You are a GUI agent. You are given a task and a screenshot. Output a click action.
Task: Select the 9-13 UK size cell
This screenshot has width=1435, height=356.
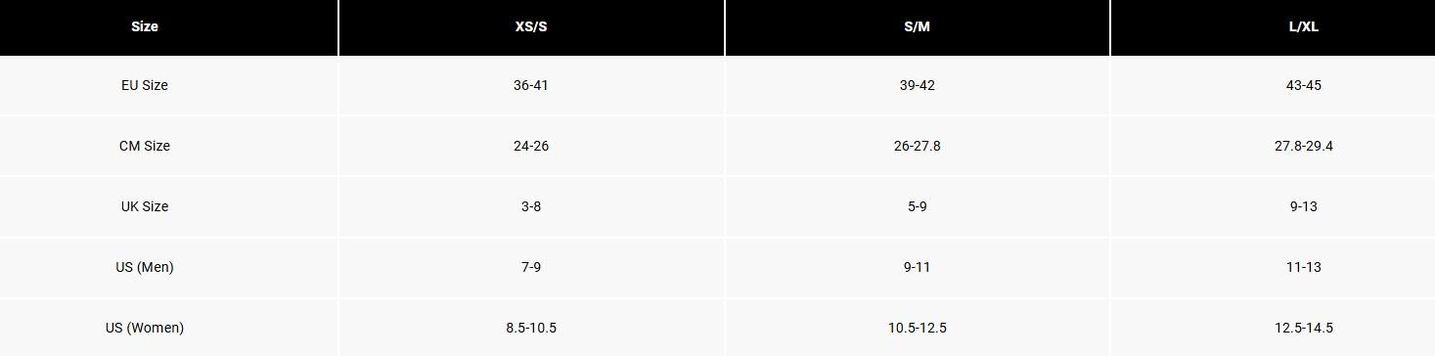tap(1304, 206)
